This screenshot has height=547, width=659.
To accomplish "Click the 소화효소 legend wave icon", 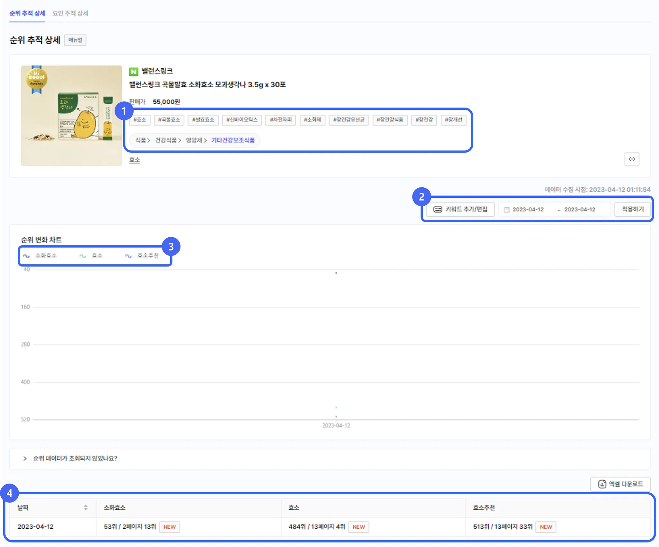I will [x=26, y=256].
